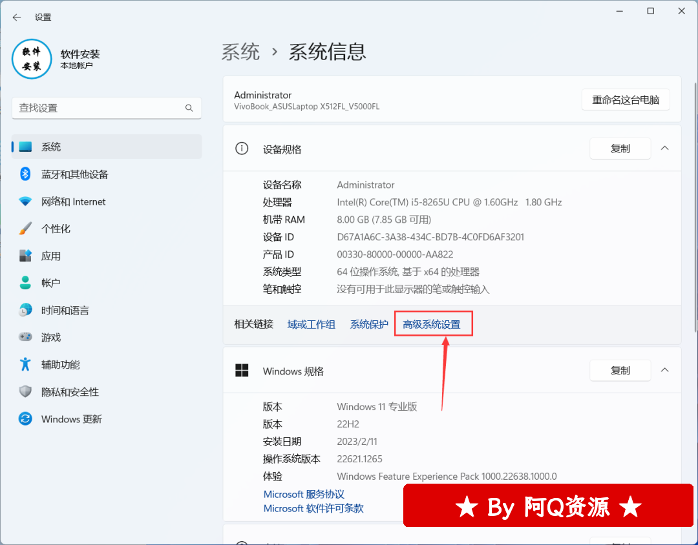Open Windows 更新 settings page

(107, 418)
